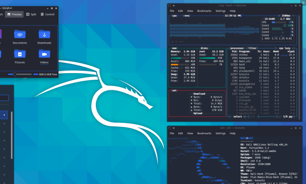The height and width of the screenshot is (184, 306).
Task: Click the pin dot on bash Konsole titlebar
Action: 174,6
